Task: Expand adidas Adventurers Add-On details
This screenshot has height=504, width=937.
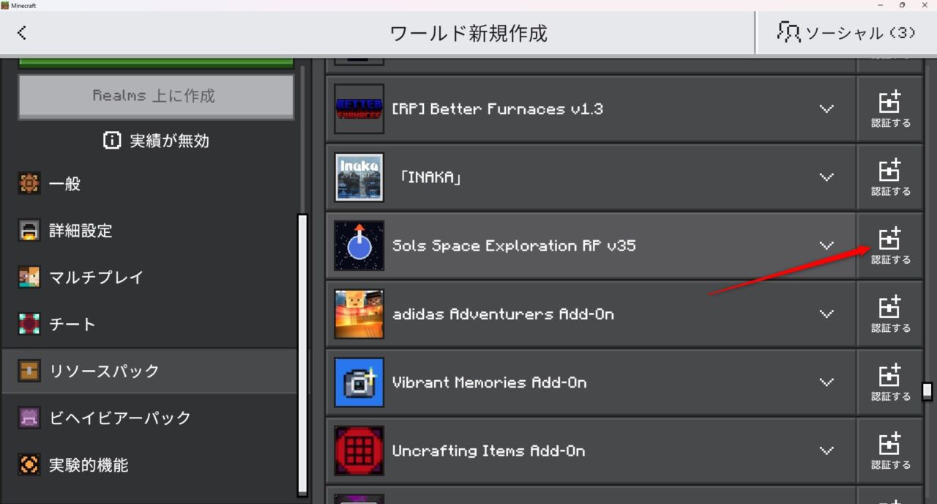Action: click(826, 314)
